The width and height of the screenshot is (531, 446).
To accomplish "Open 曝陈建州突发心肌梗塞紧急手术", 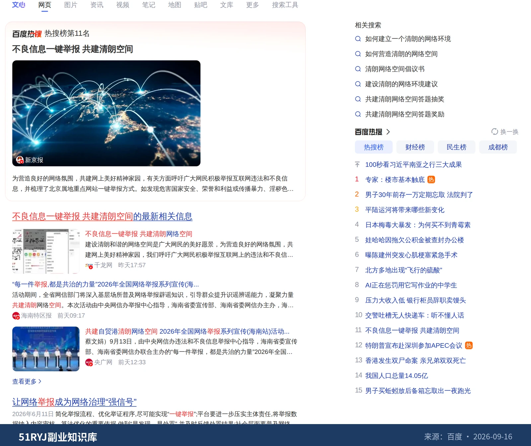I will [411, 255].
